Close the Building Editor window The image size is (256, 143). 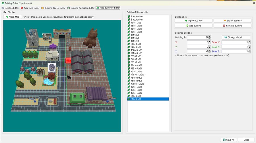(254, 3)
